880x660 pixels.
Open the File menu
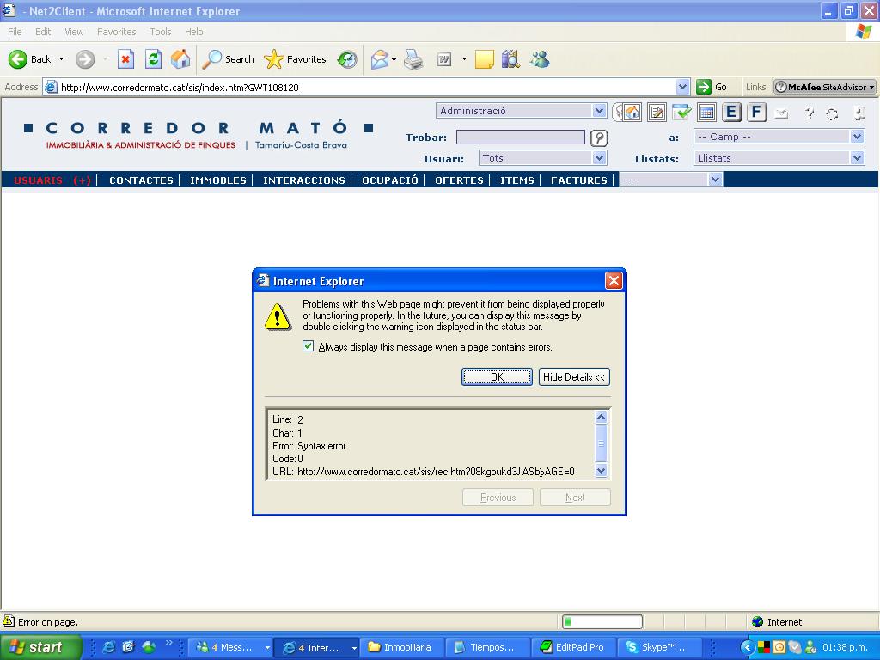(x=15, y=32)
